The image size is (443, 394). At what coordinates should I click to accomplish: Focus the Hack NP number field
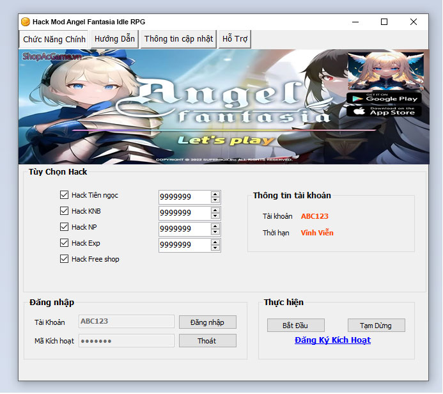185,229
